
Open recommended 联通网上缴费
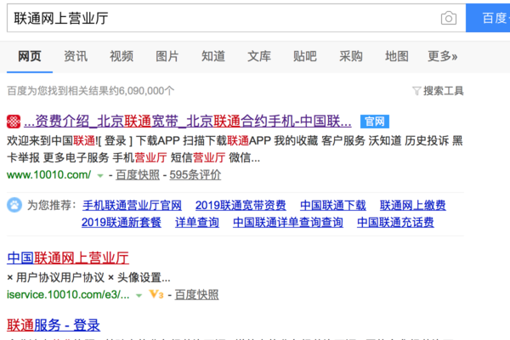(413, 206)
